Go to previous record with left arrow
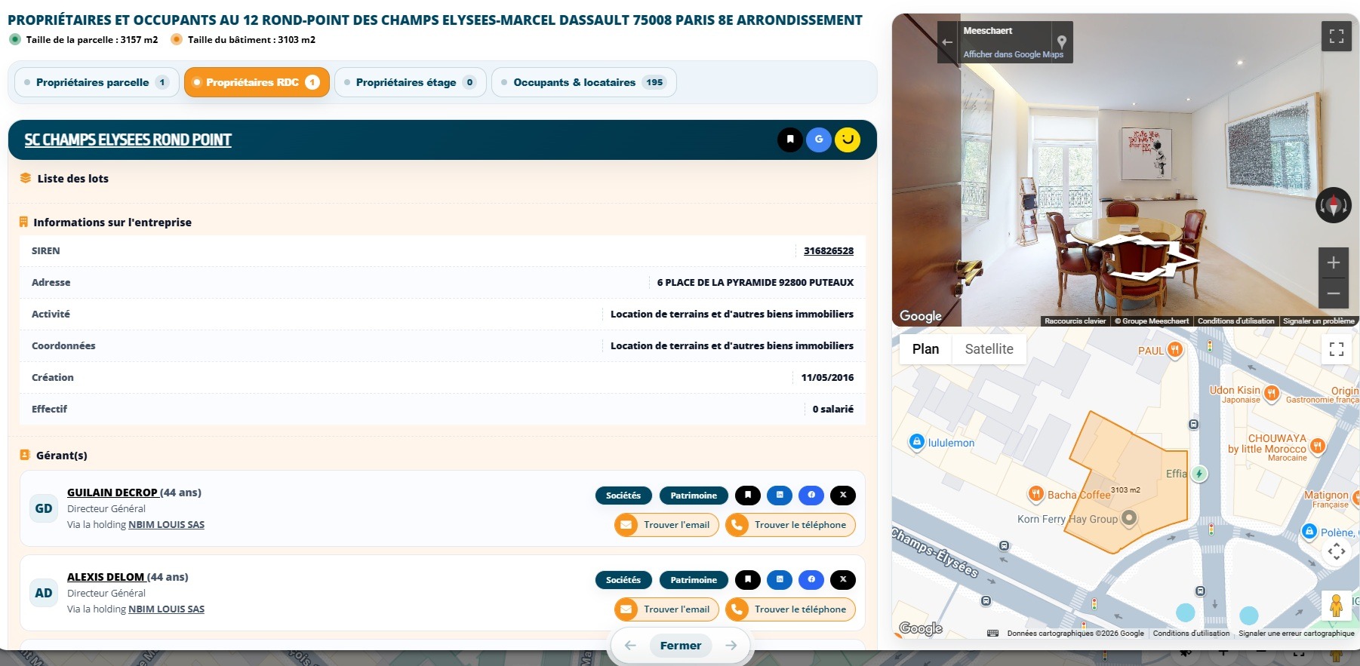The image size is (1360, 666). coord(630,646)
